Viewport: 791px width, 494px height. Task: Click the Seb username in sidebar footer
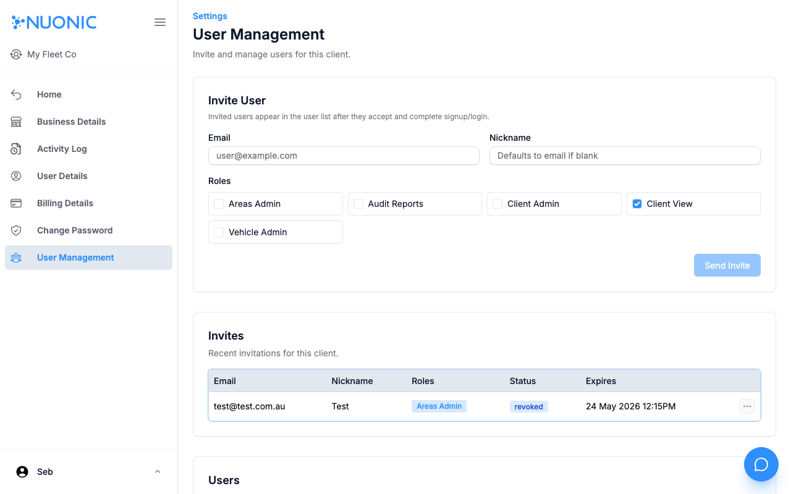pos(45,472)
